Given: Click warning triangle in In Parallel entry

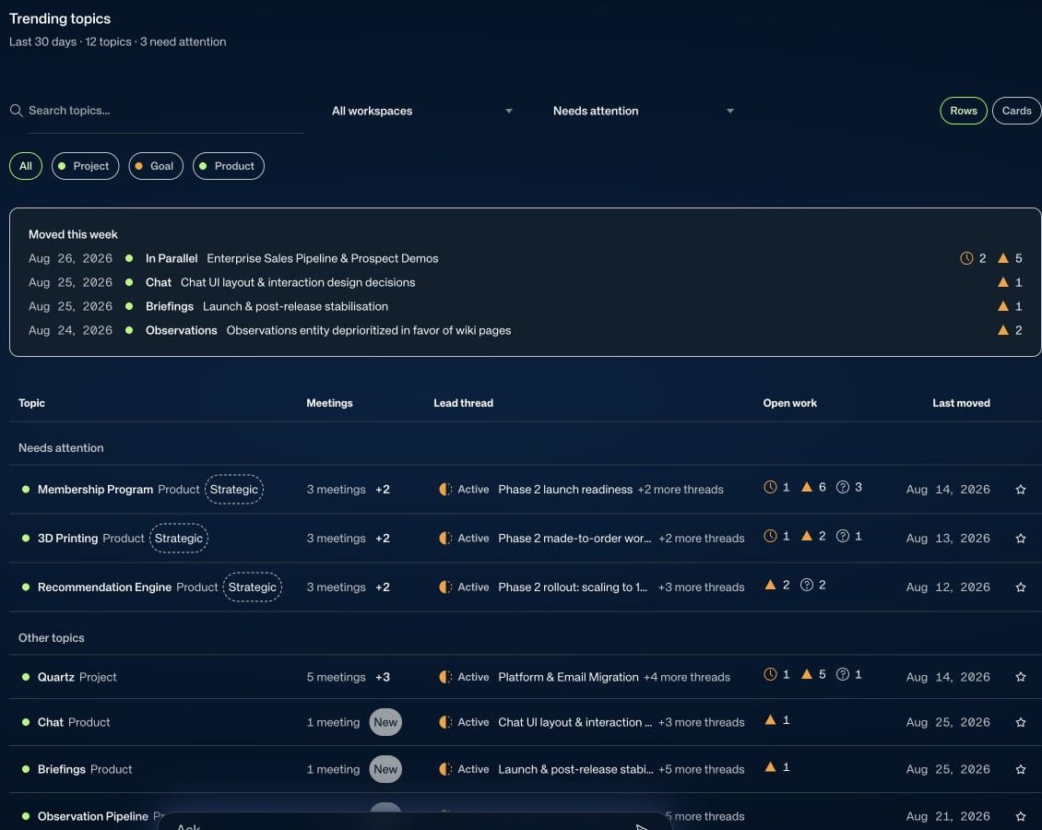Looking at the screenshot, I should [x=1003, y=258].
